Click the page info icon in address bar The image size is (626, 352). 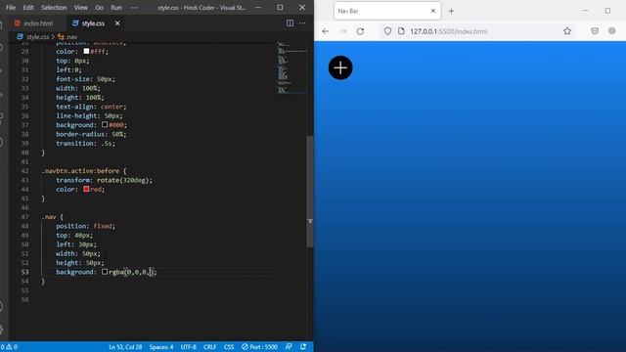(401, 31)
